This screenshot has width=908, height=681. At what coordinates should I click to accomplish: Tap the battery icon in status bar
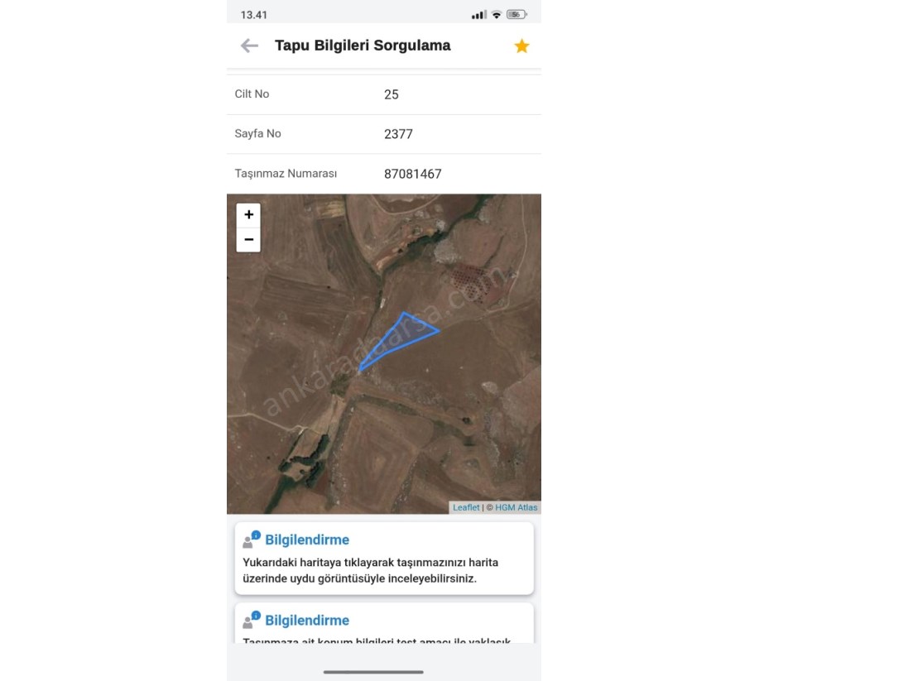click(516, 15)
